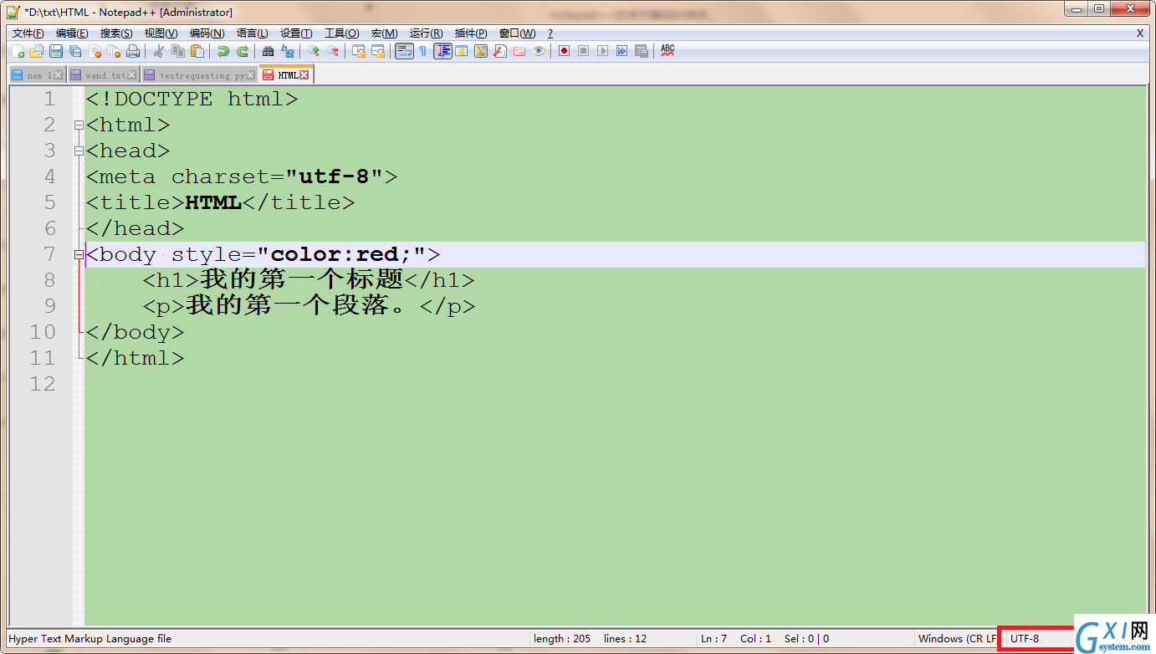This screenshot has width=1156, height=654.
Task: Close the wend.txt tab
Action: [x=131, y=75]
